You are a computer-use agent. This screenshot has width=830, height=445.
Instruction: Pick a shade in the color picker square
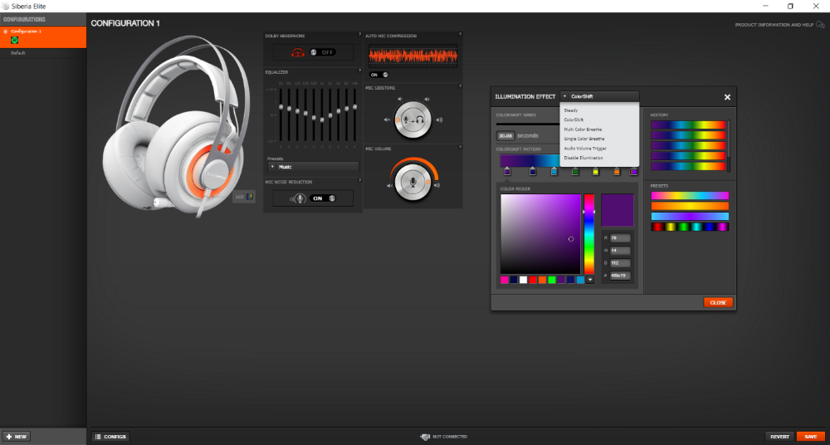(x=540, y=233)
